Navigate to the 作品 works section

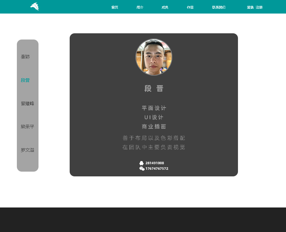[190, 7]
